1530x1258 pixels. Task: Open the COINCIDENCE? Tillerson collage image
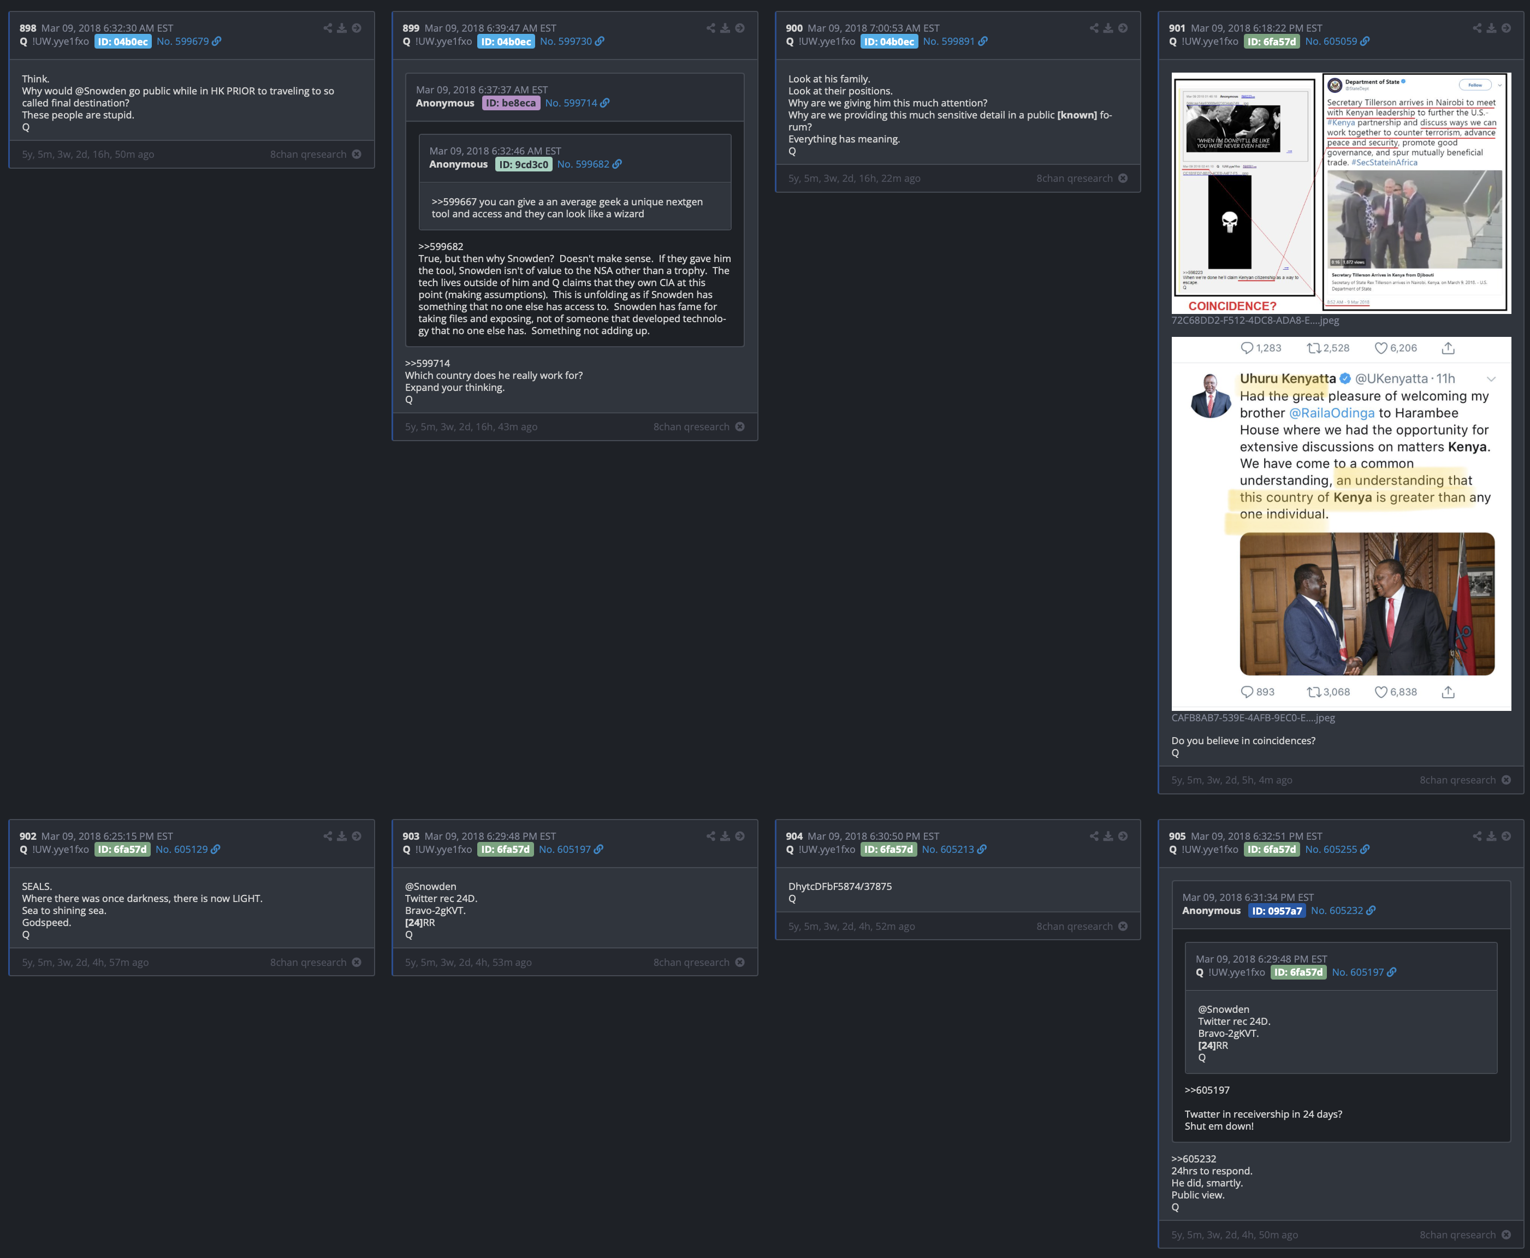point(1342,193)
